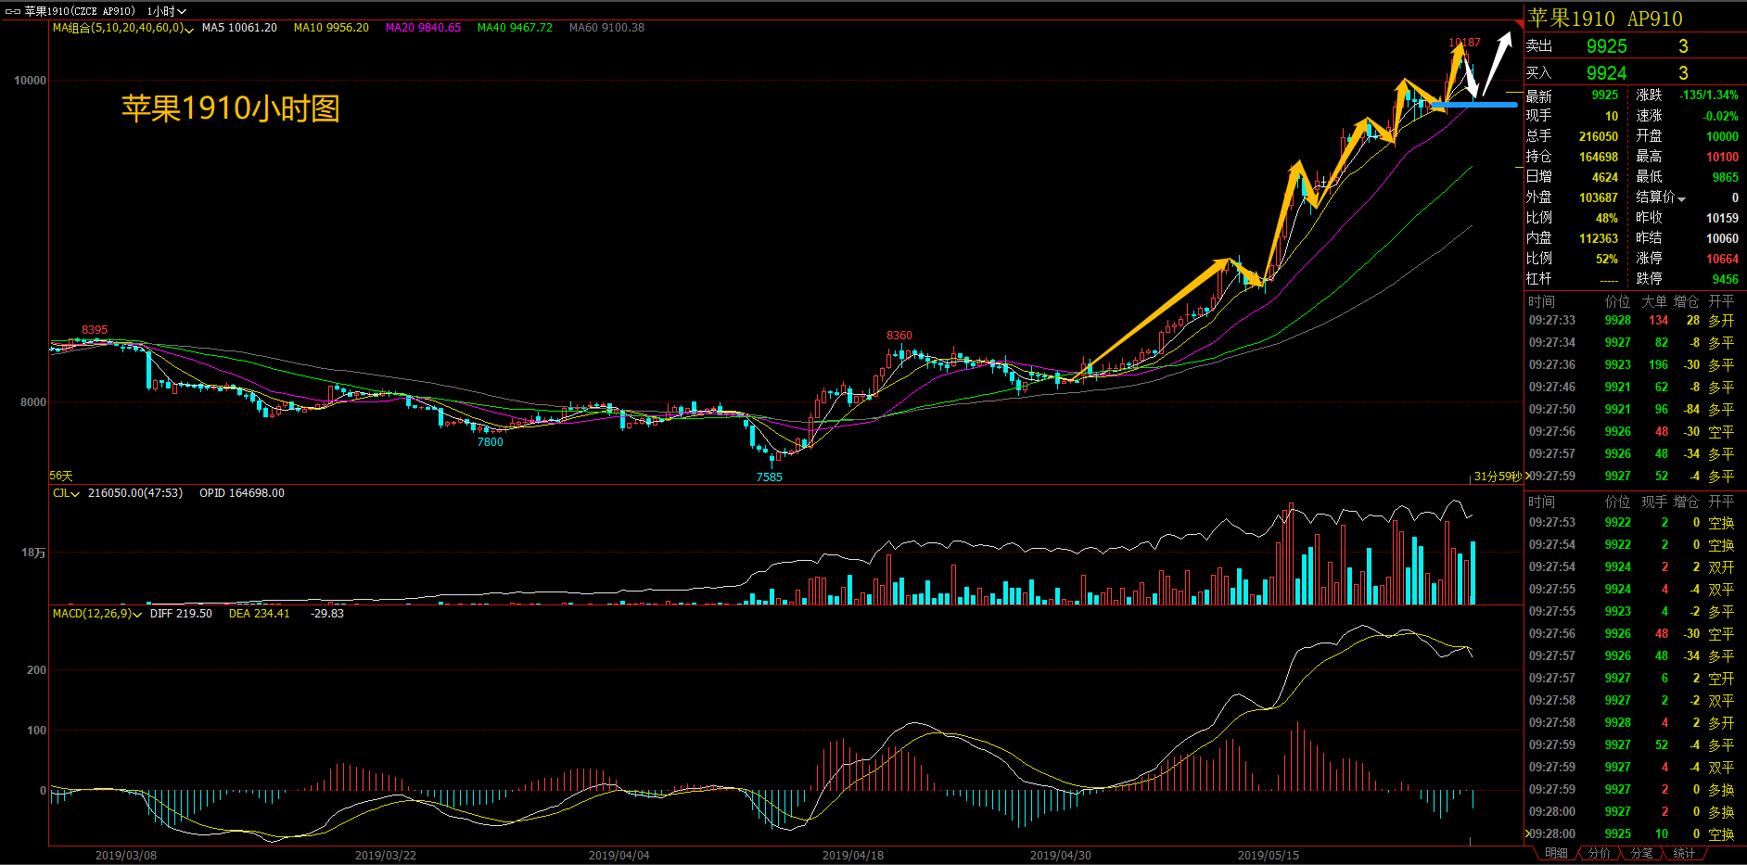
Task: Select the 09:27:53 tick row
Action: tap(1634, 522)
